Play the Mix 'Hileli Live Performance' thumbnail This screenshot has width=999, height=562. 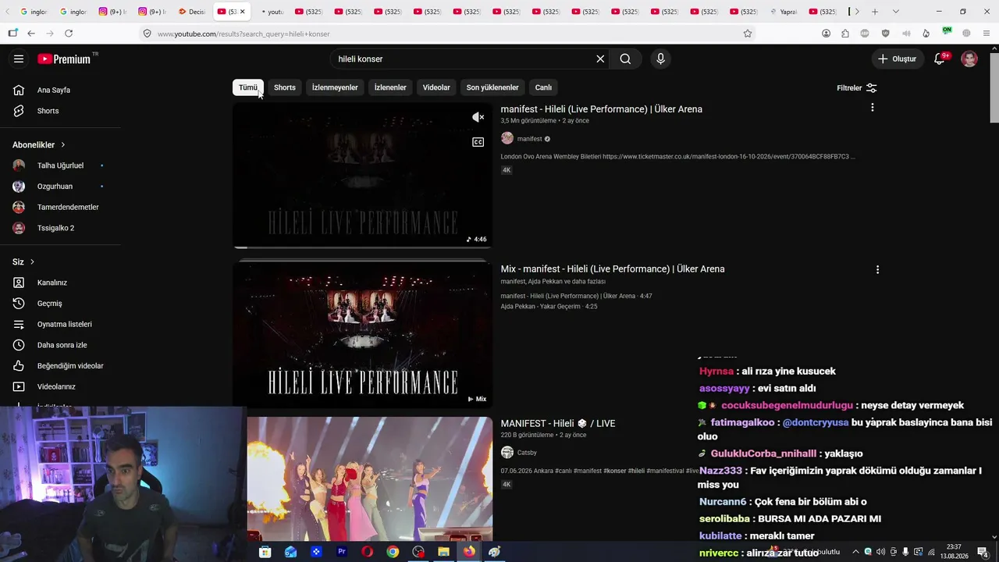(362, 335)
